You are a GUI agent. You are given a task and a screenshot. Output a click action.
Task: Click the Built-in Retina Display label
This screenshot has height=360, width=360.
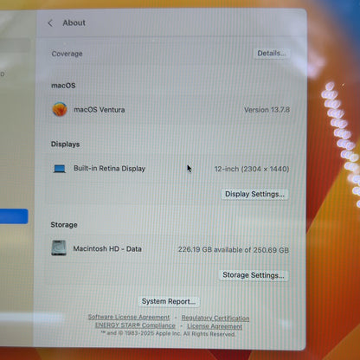pos(110,169)
